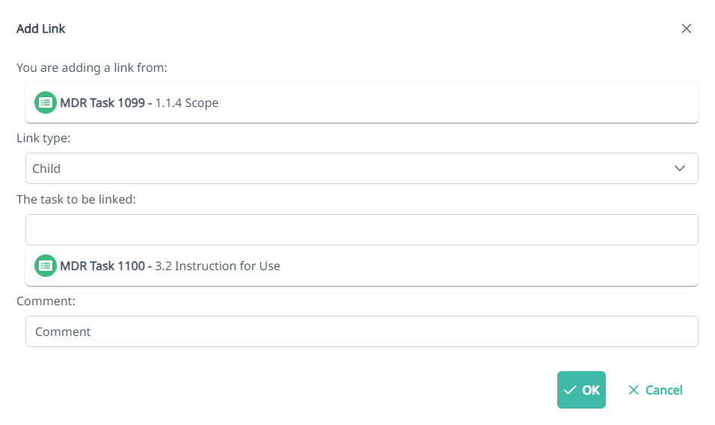Screen dimensions: 715x425
Task: Click the green icon beside MDR Task 1099
Action: 46,103
